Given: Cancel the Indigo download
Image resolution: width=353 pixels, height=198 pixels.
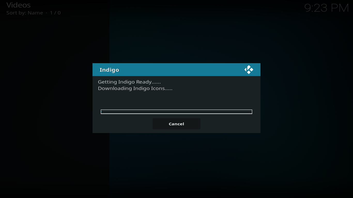Looking at the screenshot, I should (x=176, y=124).
